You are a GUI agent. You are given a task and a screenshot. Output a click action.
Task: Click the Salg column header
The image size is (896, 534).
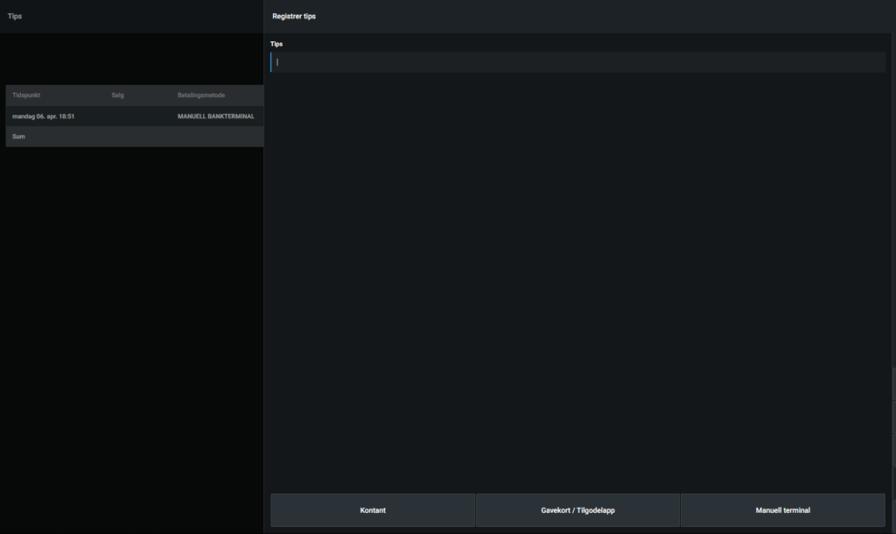tap(117, 95)
